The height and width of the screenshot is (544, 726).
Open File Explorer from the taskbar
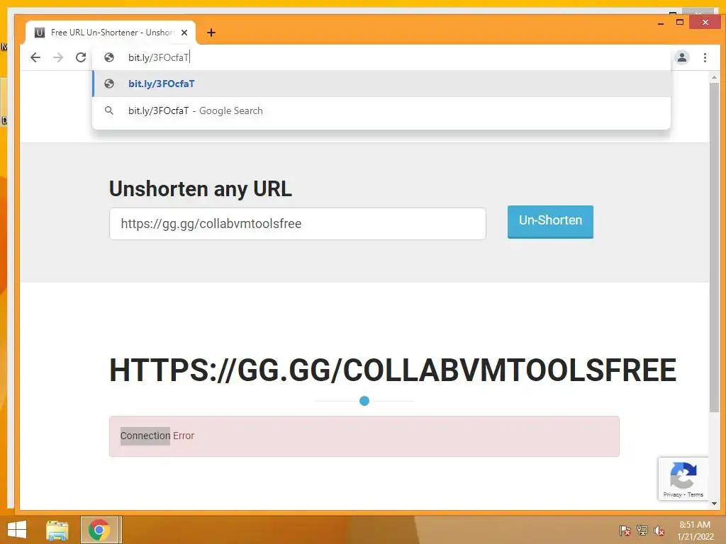(x=57, y=530)
